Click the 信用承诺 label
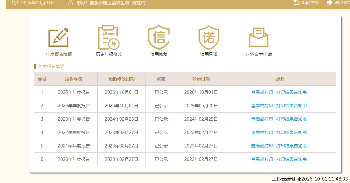 coord(209,54)
